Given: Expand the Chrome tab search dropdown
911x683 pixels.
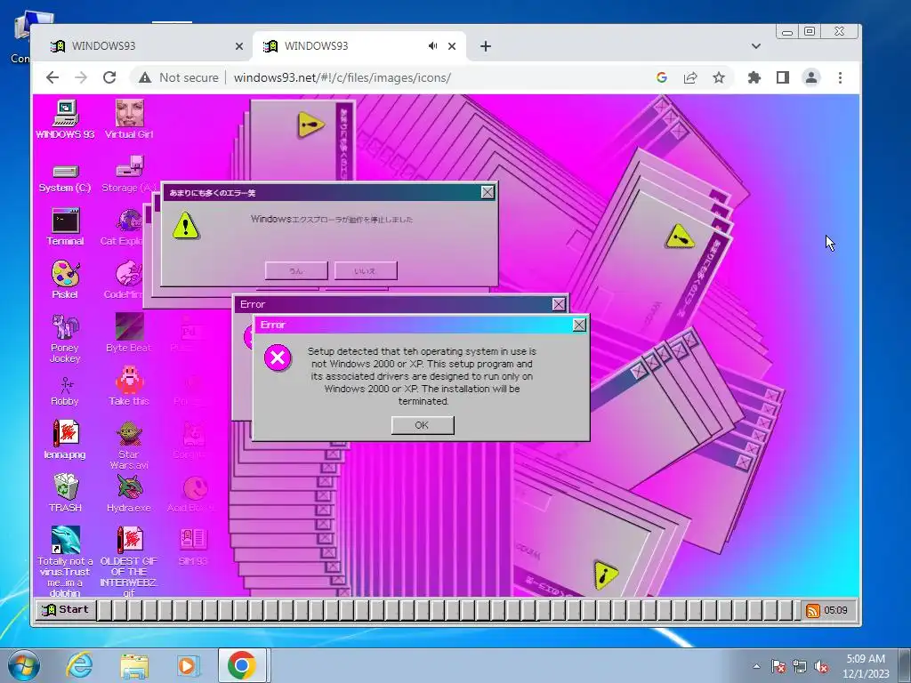Looking at the screenshot, I should click(756, 46).
